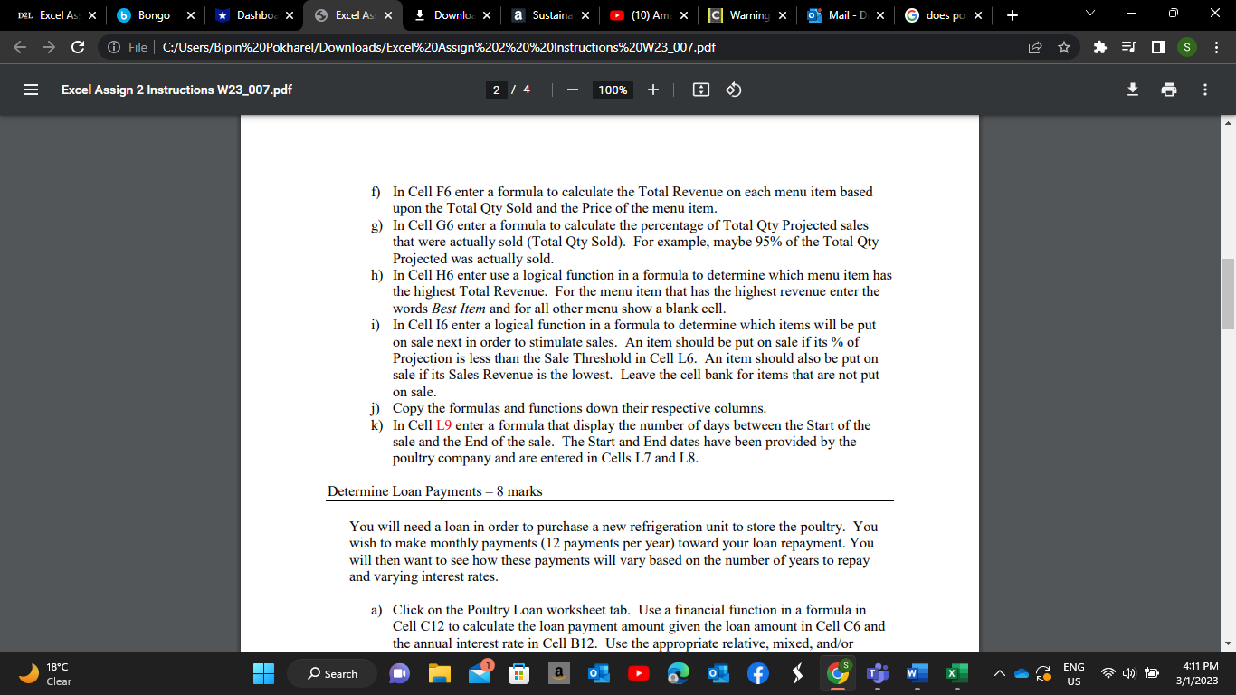Open Amazon app from taskbar
The height and width of the screenshot is (695, 1236).
pos(558,673)
